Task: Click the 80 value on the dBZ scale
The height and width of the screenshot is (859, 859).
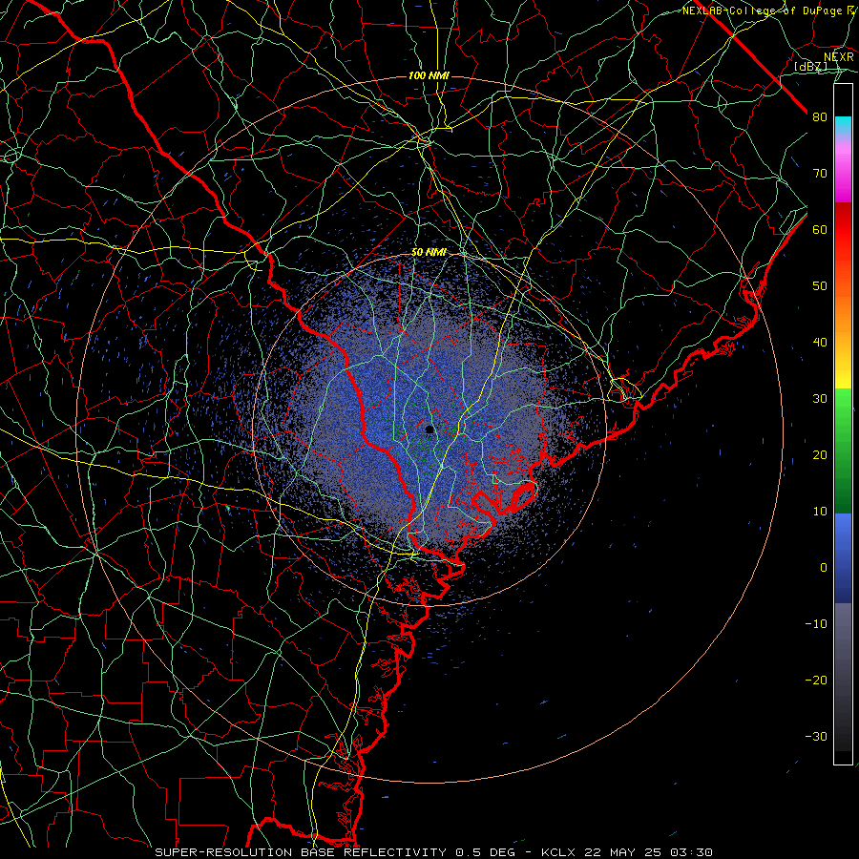Action: click(x=820, y=117)
